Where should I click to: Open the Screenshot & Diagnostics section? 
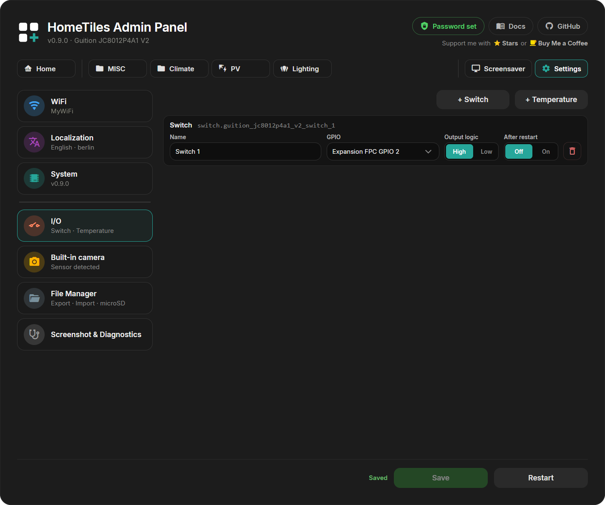(85, 334)
